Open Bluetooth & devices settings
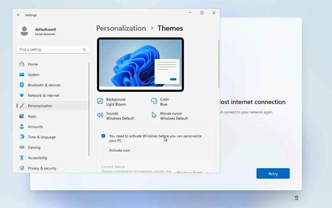The height and width of the screenshot is (208, 332). [53, 85]
